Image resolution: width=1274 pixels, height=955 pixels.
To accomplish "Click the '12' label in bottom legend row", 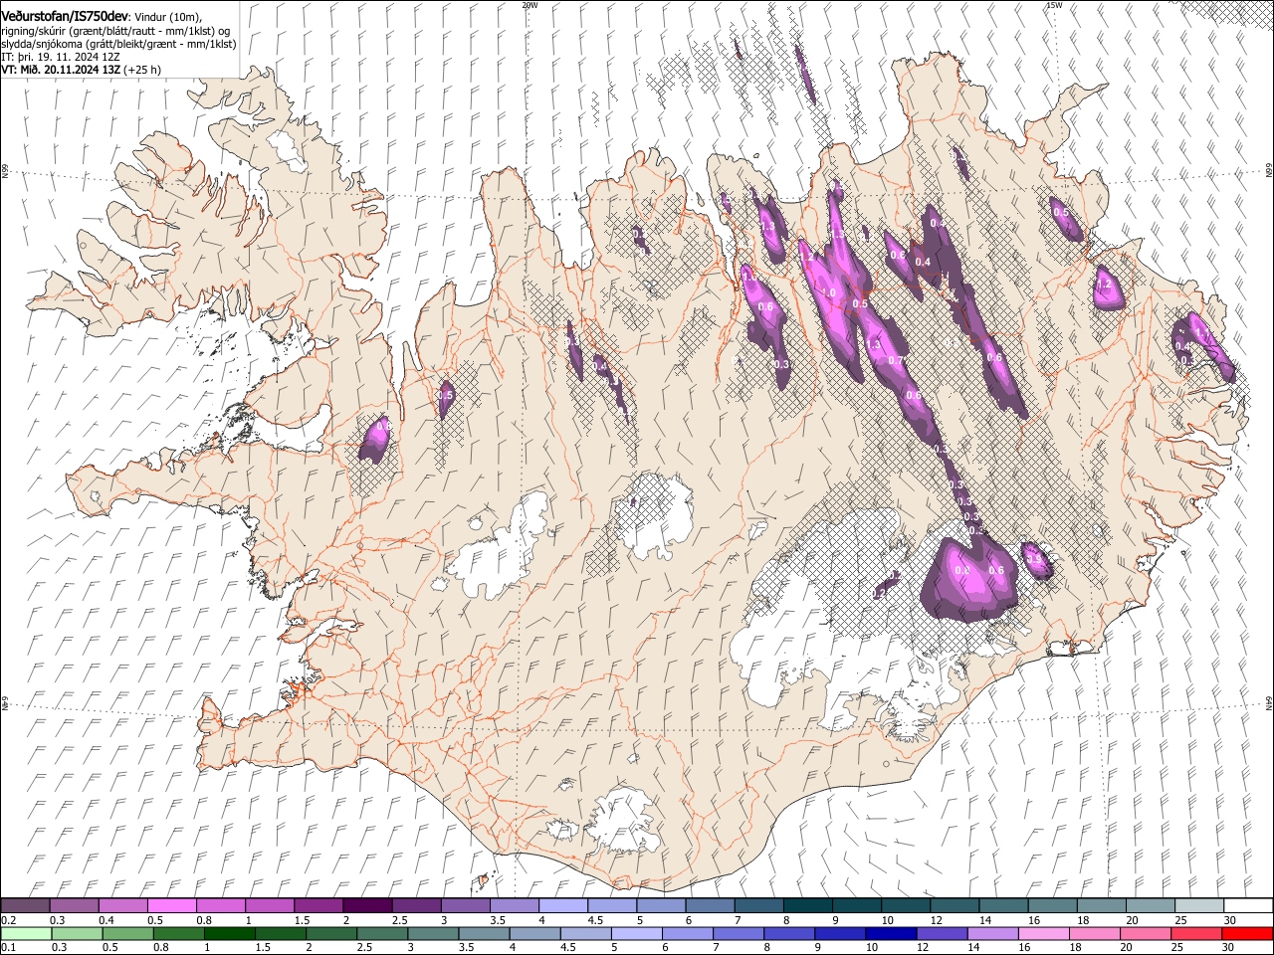I will 921,949.
